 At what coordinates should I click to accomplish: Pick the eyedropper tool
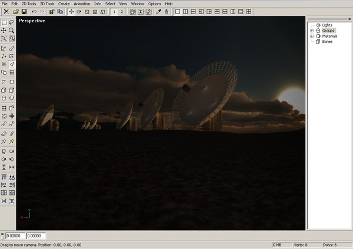pos(158,12)
